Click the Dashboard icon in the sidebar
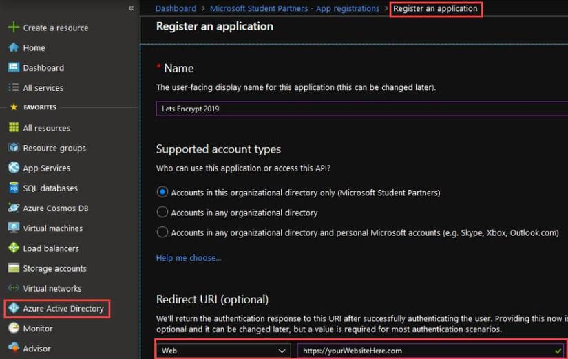568x359 pixels. (13, 67)
